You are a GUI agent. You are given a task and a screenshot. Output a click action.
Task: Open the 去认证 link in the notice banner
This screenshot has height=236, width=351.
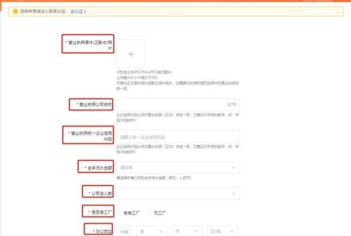coord(78,12)
